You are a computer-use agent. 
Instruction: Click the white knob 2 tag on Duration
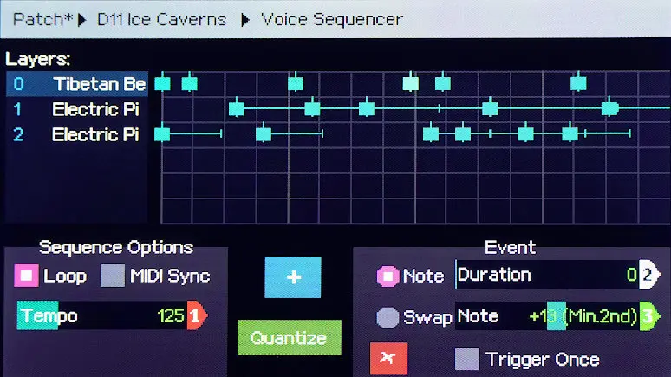(x=649, y=275)
